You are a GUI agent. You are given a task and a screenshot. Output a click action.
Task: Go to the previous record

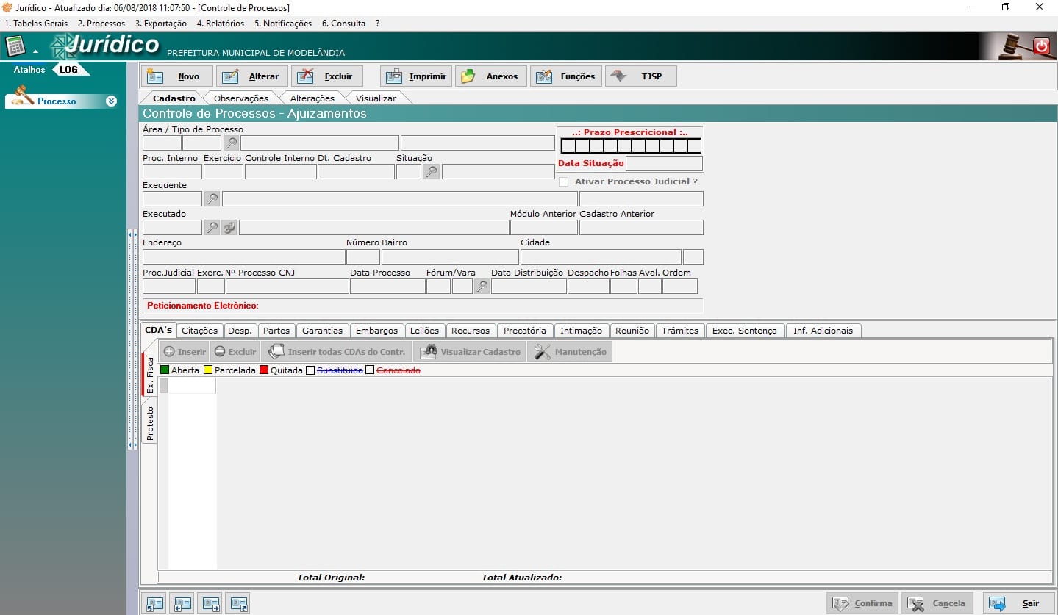click(182, 603)
